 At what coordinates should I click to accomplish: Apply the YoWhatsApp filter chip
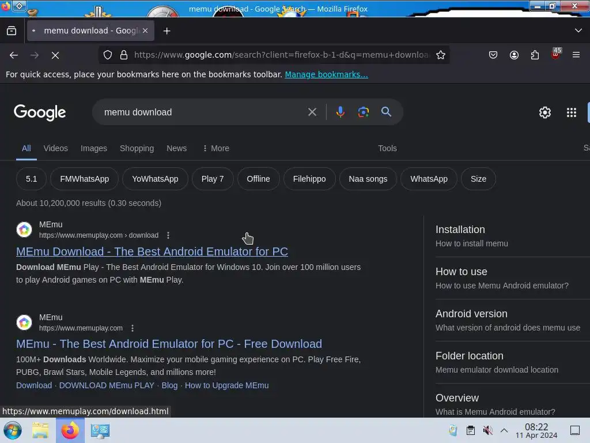[x=155, y=179]
